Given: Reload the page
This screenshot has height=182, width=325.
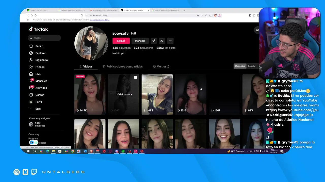Looking at the screenshot, I should pyautogui.click(x=36, y=15).
